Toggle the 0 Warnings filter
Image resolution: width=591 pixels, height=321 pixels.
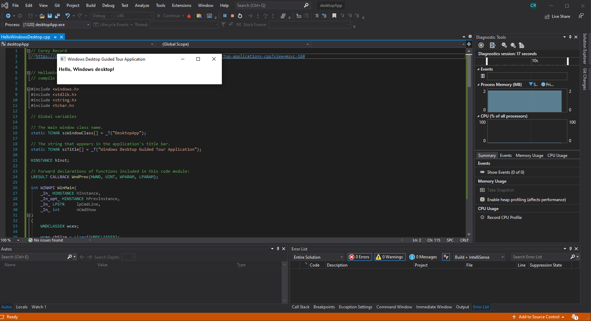(x=390, y=257)
